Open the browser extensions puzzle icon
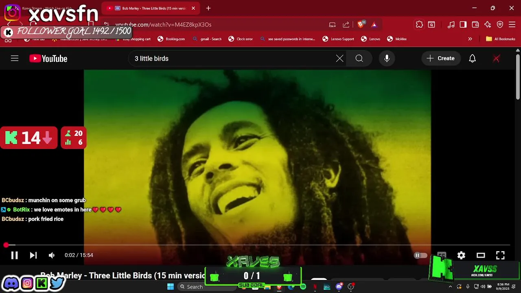This screenshot has width=521, height=293. click(419, 24)
